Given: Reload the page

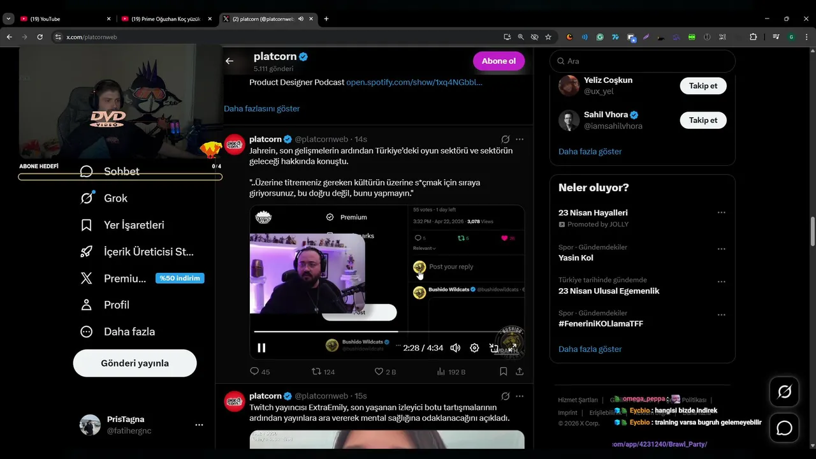Looking at the screenshot, I should [x=40, y=37].
